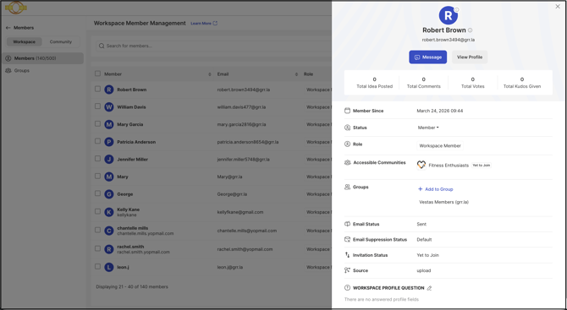Screen dimensions: 567x310
Task: Click the Workspace Member role tag
Action: (x=440, y=146)
